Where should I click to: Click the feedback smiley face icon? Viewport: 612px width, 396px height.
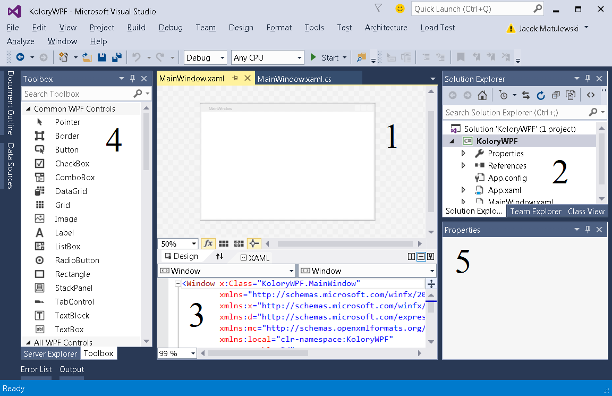tap(399, 9)
